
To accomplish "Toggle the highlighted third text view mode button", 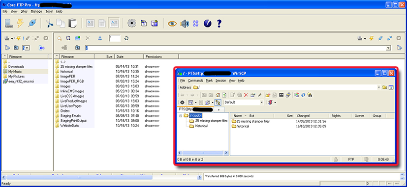I will click(114, 23).
